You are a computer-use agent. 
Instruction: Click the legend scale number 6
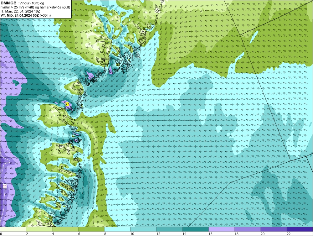[x=79, y=234]
